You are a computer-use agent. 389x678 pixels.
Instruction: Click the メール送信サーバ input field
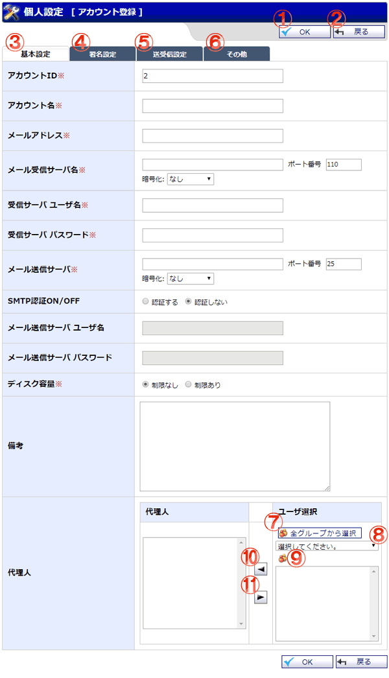click(x=213, y=264)
